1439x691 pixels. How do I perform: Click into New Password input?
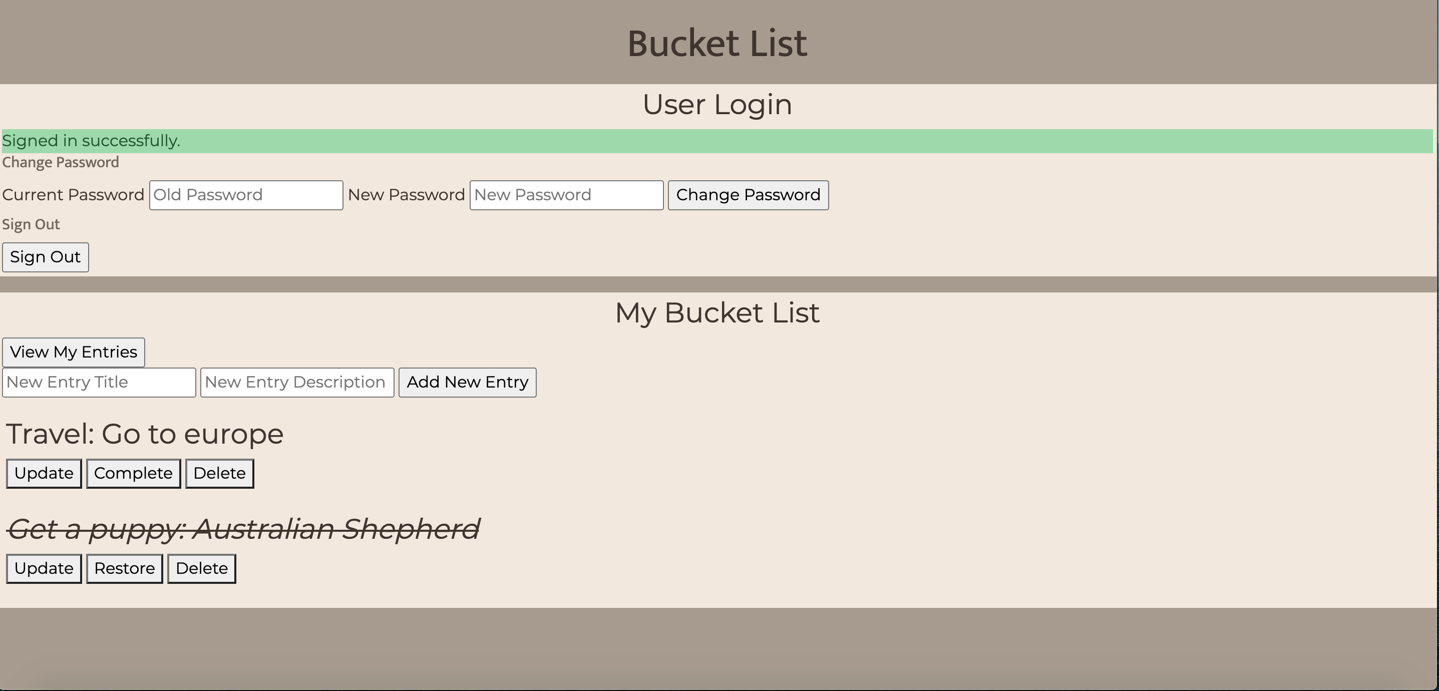pyautogui.click(x=566, y=195)
